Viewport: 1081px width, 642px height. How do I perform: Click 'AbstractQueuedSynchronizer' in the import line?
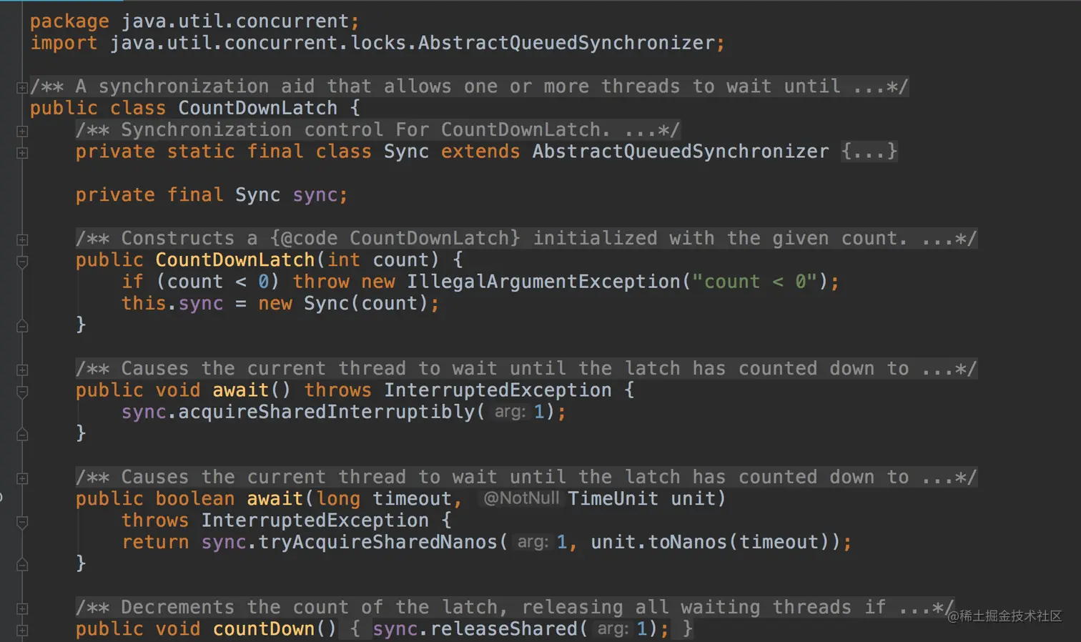[x=566, y=43]
